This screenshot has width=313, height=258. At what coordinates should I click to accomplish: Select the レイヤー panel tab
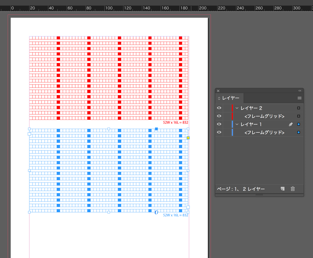click(231, 98)
